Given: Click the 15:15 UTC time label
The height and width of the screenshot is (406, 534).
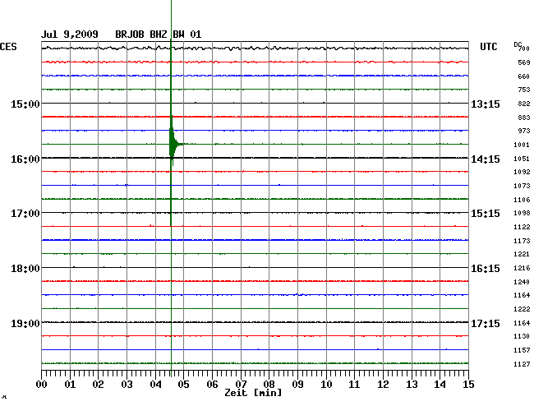Looking at the screenshot, I should pos(486,214).
